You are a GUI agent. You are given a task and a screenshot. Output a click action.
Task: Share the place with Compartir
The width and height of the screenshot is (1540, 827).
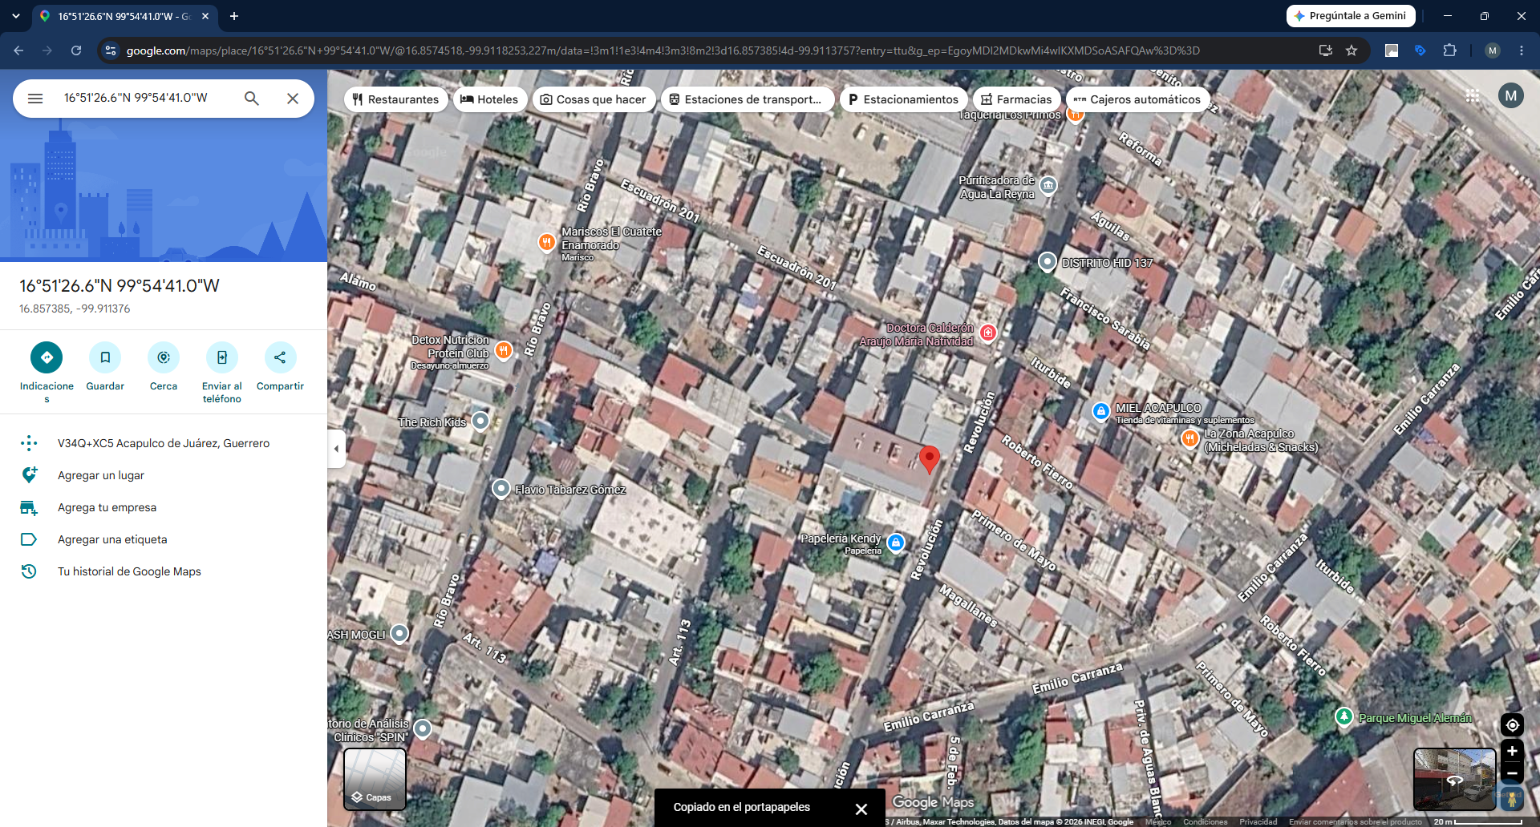(280, 367)
